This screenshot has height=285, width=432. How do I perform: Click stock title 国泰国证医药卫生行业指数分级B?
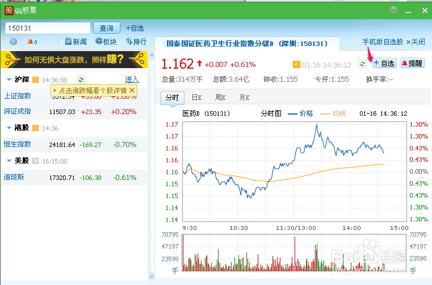220,44
